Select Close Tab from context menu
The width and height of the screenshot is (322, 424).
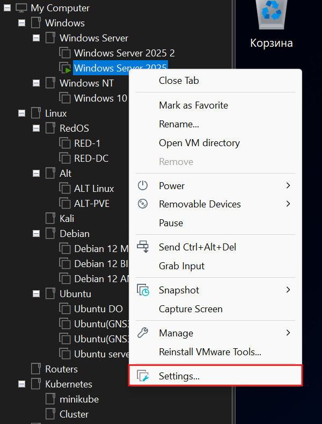(x=179, y=81)
